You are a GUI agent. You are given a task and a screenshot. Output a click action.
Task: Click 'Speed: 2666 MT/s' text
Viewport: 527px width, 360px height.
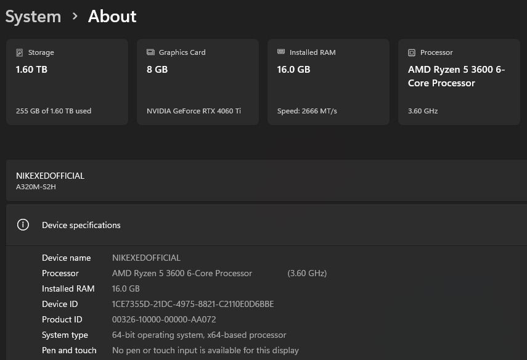(307, 111)
